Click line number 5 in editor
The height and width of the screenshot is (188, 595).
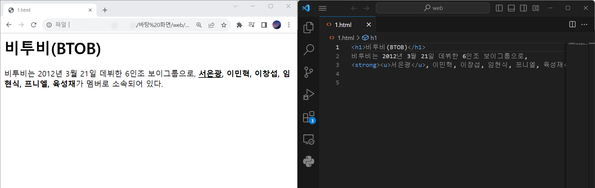click(337, 83)
